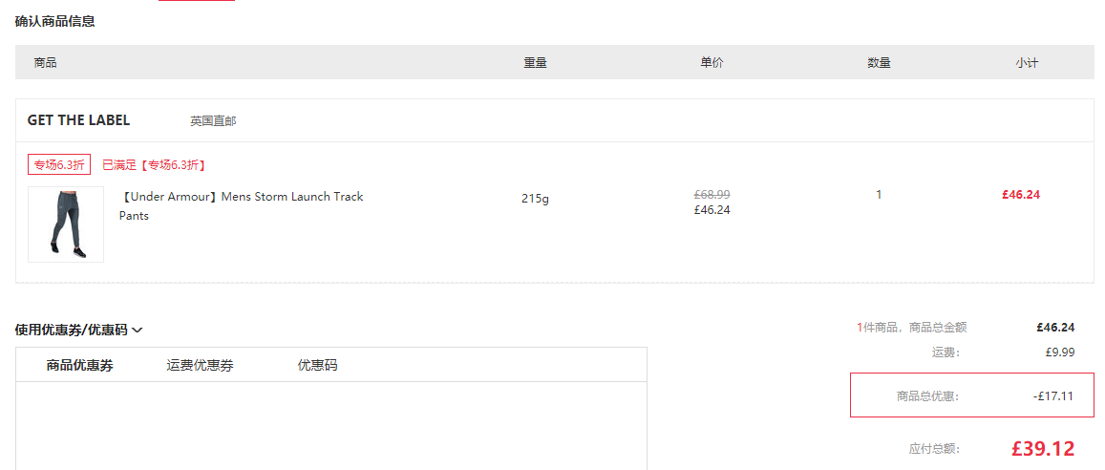The image size is (1105, 470).
Task: Click the red £46.24 subtotal
Action: click(x=1021, y=195)
